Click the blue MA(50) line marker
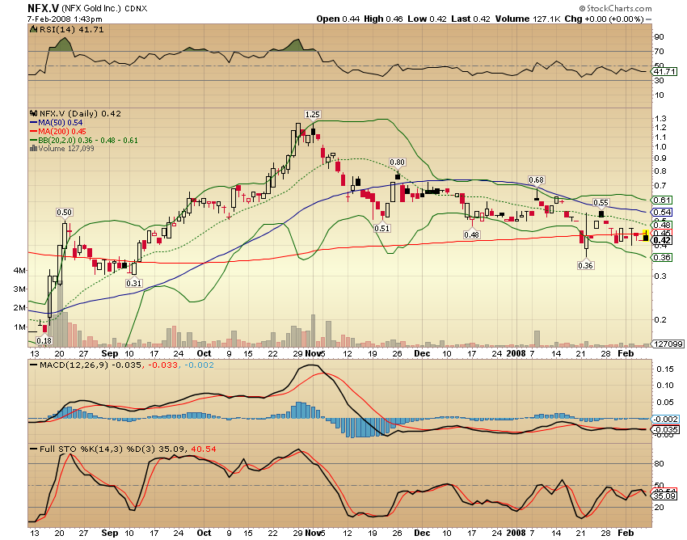687x540 pixels. (x=33, y=122)
